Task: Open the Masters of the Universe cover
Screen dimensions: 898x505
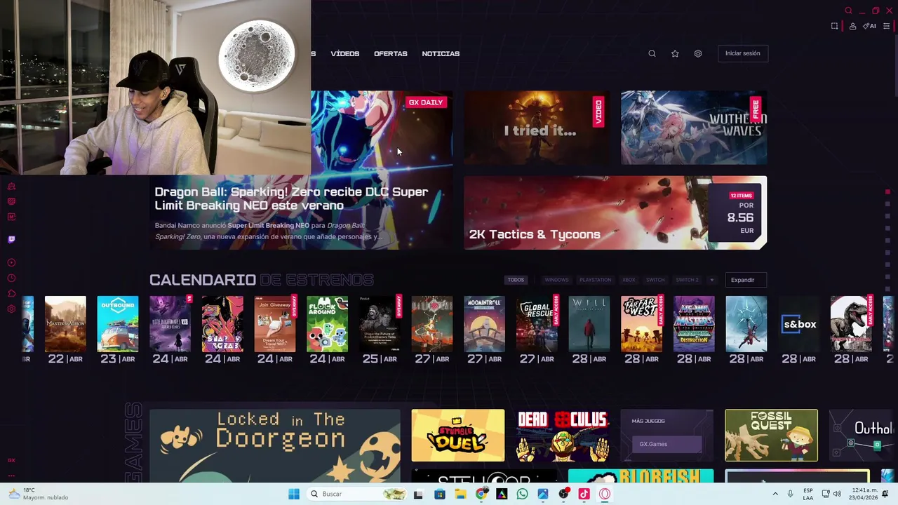Action: tap(694, 324)
